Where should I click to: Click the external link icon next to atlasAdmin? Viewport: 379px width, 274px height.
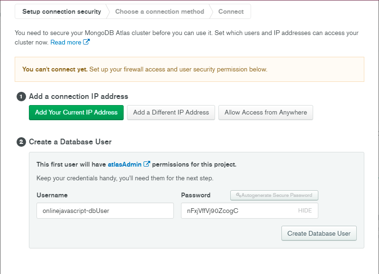tap(147, 164)
